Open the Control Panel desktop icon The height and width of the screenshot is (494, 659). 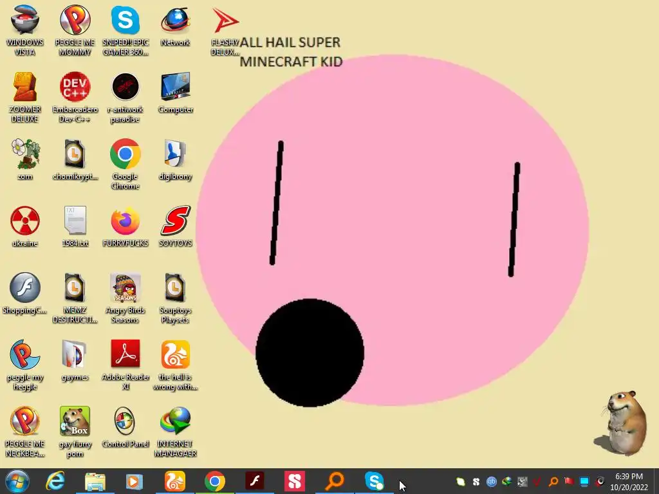click(125, 427)
